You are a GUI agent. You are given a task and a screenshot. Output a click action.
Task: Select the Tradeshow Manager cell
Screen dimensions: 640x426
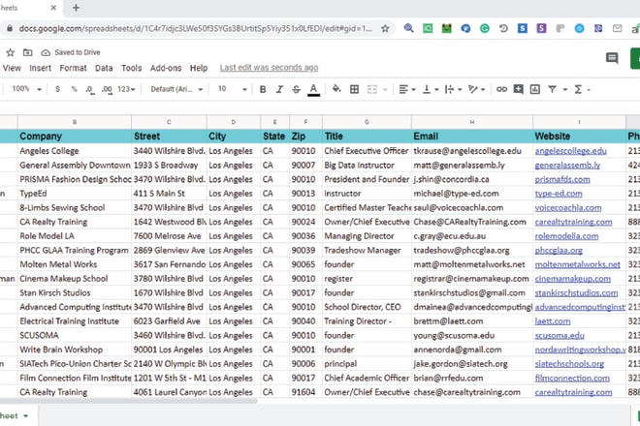367,250
